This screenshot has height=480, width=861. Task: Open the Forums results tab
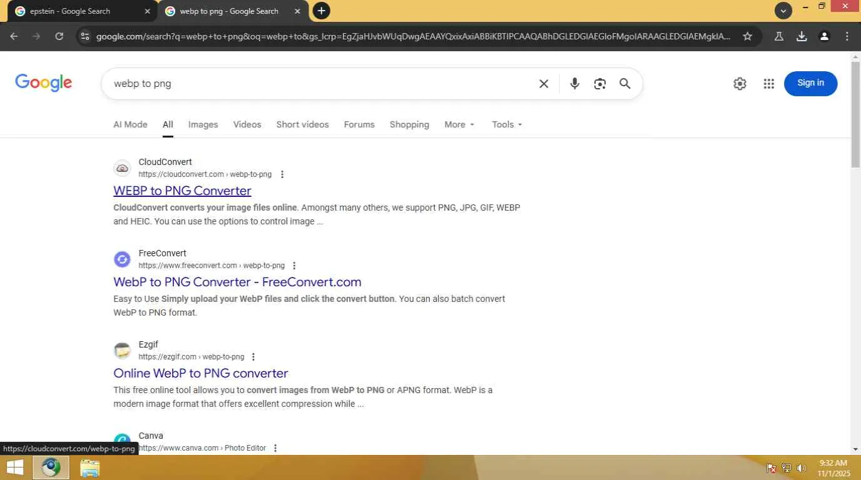coord(359,124)
